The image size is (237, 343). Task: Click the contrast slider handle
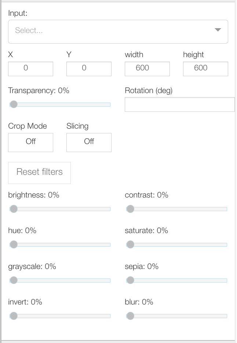coord(130,209)
